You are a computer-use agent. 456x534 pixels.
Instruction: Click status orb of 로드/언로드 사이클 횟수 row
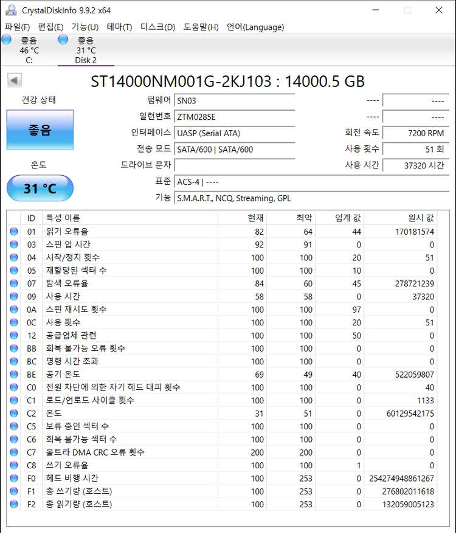tap(14, 400)
